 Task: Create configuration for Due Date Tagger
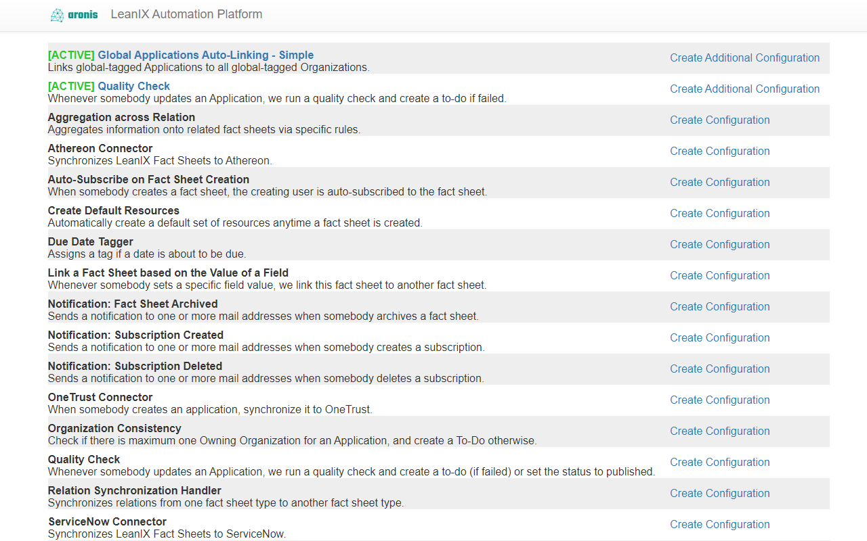[720, 245]
